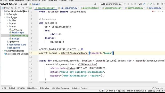Viewport: 165px width, 93px height.
Task: Open the Terminal tool window
Action: click(45, 88)
